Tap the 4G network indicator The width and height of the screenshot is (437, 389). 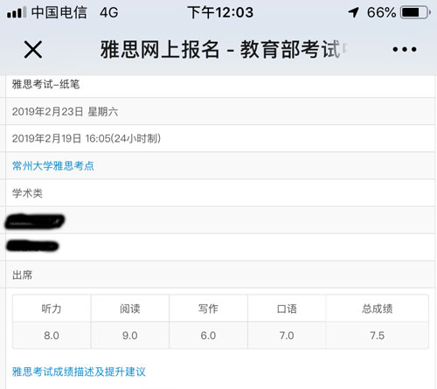[x=109, y=13]
